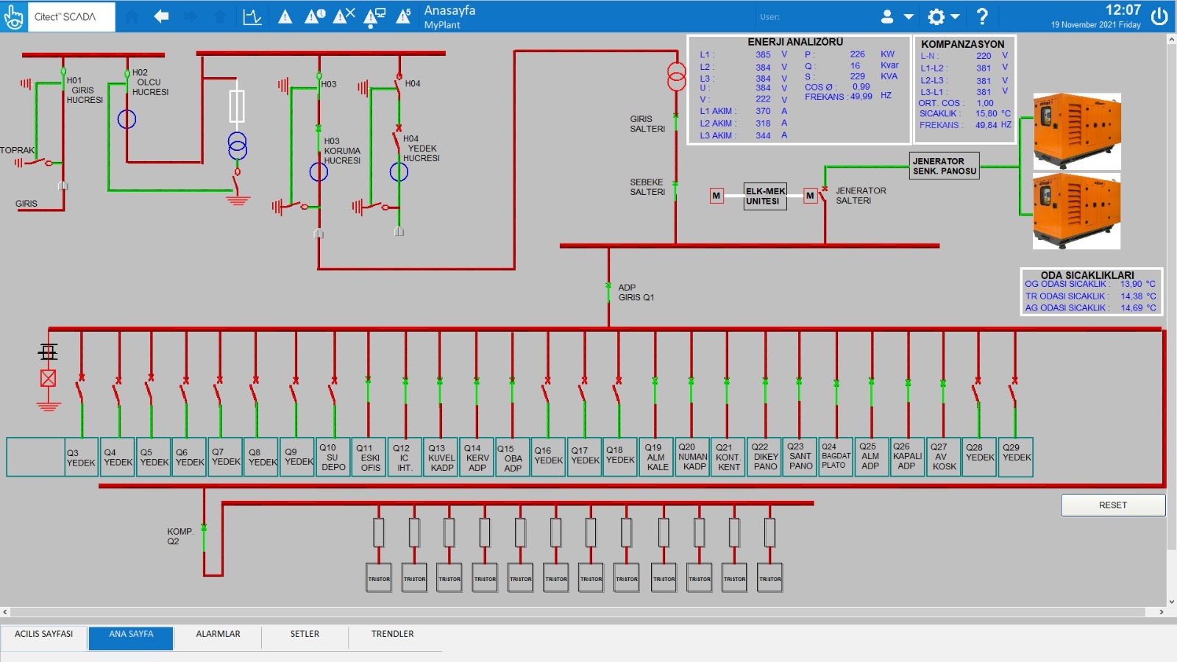Toggle the Q3 YEDEK breaker switch
Viewport: 1177px width, 662px height.
(81, 390)
